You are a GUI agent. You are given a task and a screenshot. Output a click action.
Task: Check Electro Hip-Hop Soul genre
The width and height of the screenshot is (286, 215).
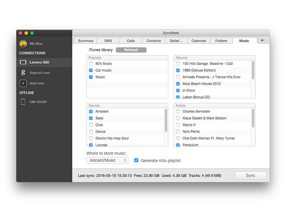point(91,138)
